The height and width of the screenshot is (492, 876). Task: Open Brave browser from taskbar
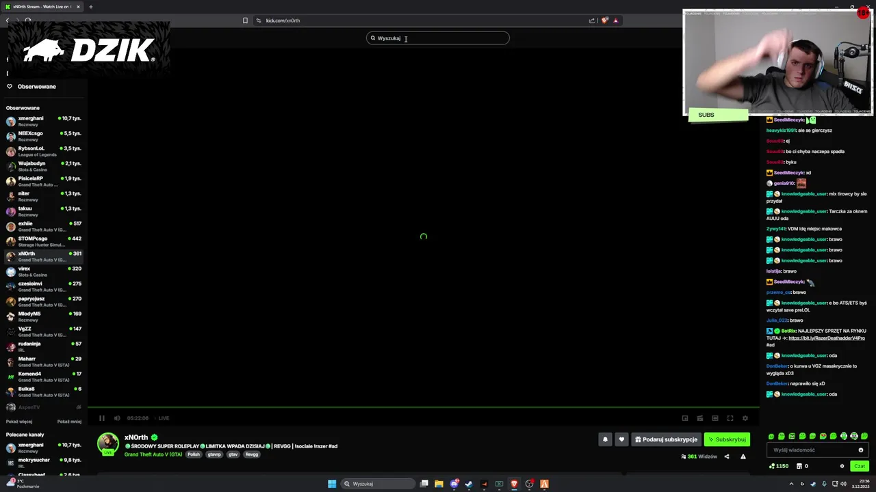514,484
